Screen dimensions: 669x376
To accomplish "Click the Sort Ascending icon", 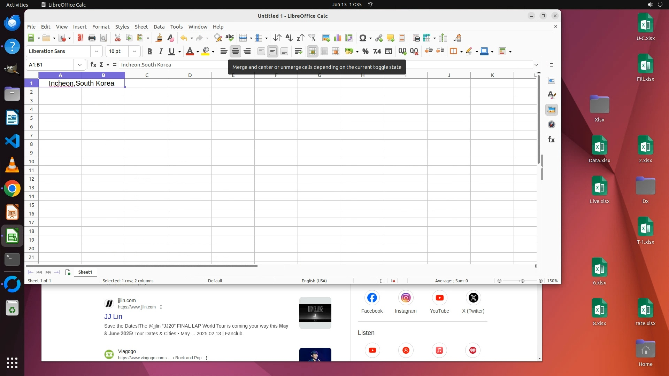I will (x=289, y=38).
